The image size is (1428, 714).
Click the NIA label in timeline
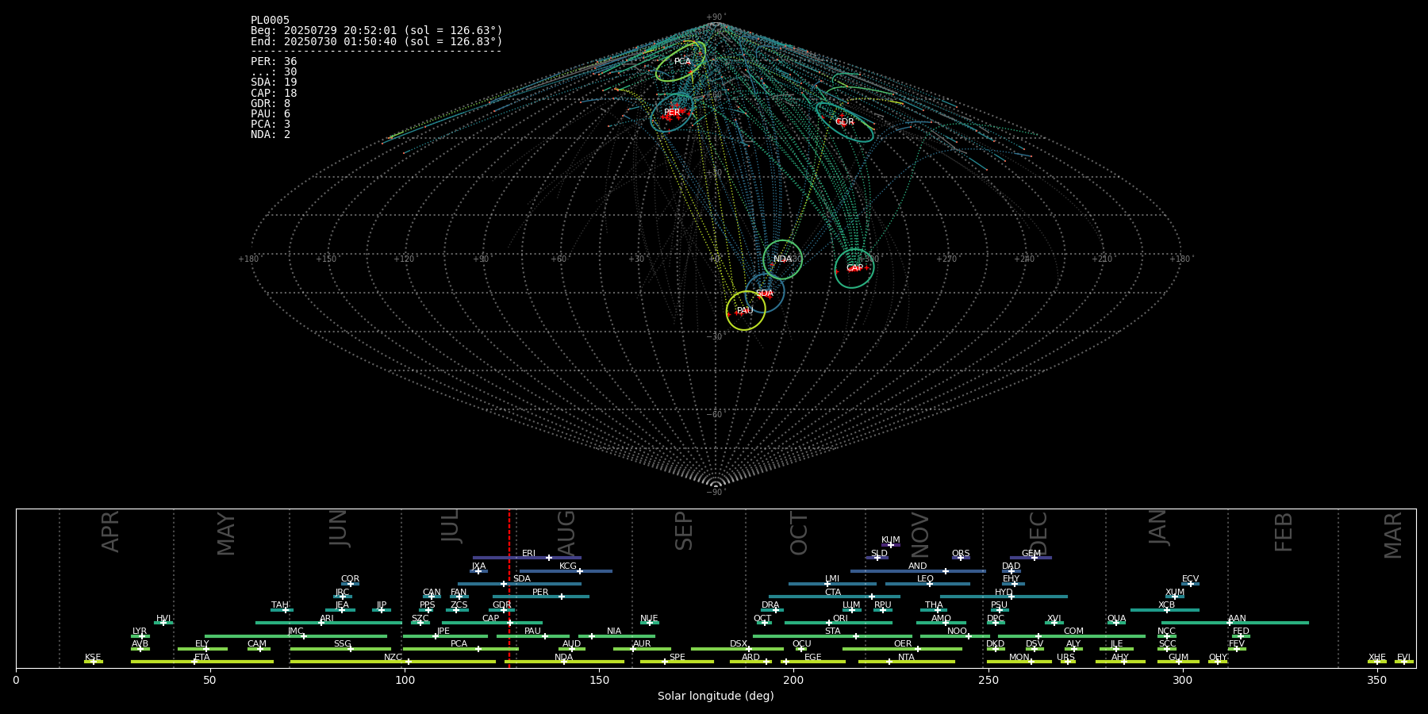coord(614,631)
